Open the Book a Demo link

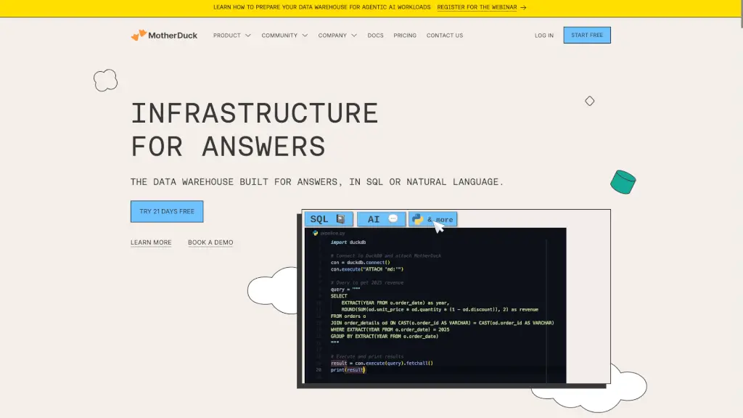point(210,242)
